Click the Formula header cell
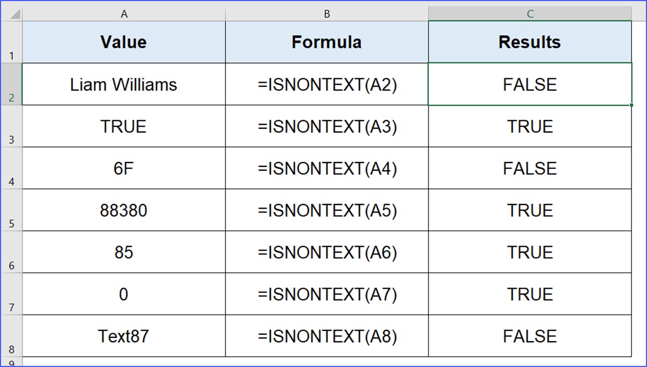The width and height of the screenshot is (647, 367). tap(326, 41)
